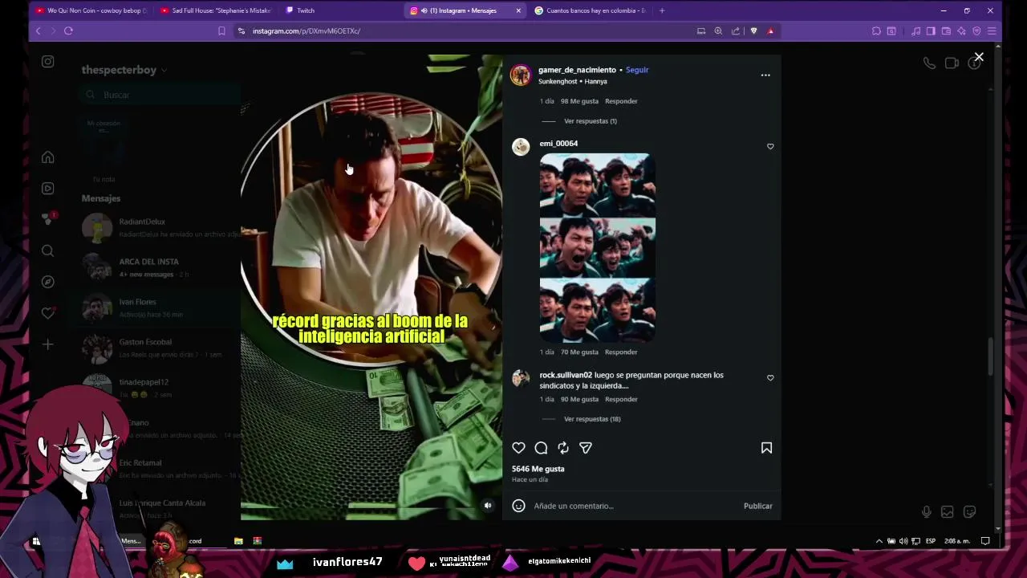Screen dimensions: 1027x578
Task: Start video call with camera icon
Action: [x=952, y=63]
